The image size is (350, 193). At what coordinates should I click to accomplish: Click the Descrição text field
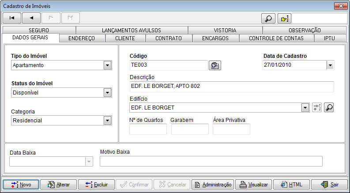[x=231, y=86]
